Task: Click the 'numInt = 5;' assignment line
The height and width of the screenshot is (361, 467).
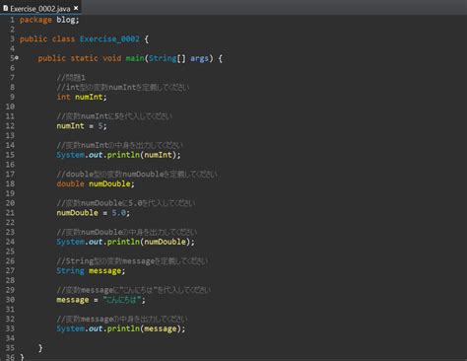Action: [82, 126]
